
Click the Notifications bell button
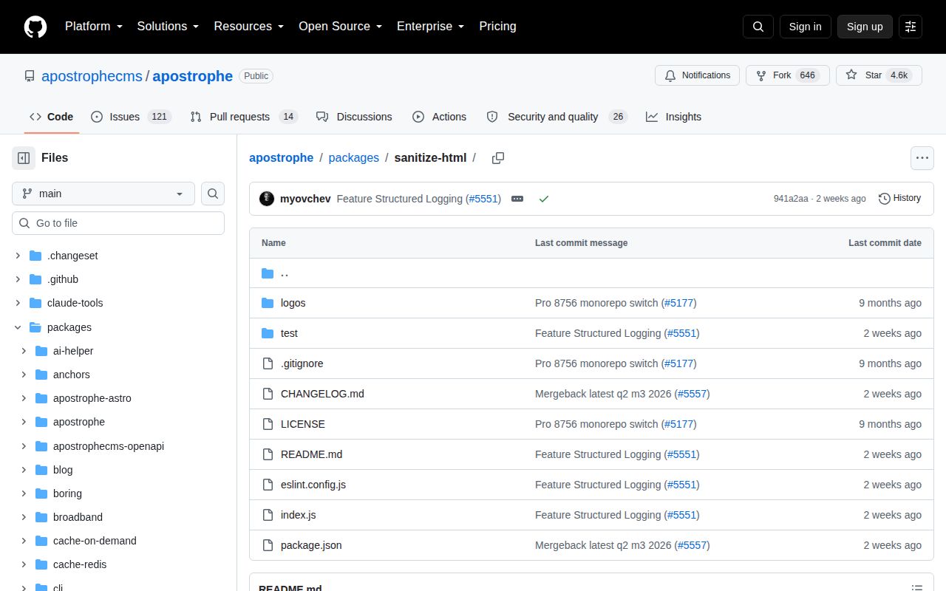[x=697, y=75]
